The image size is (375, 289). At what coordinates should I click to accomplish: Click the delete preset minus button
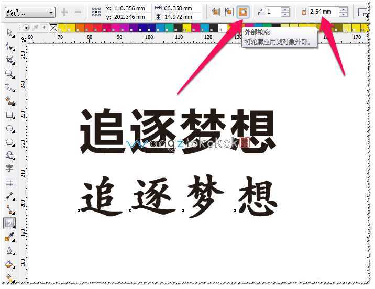[x=78, y=12]
